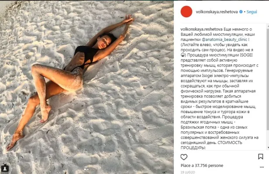Click the volkonskaya.reshetova name in the caption
The height and width of the screenshot is (174, 269).
(201, 29)
